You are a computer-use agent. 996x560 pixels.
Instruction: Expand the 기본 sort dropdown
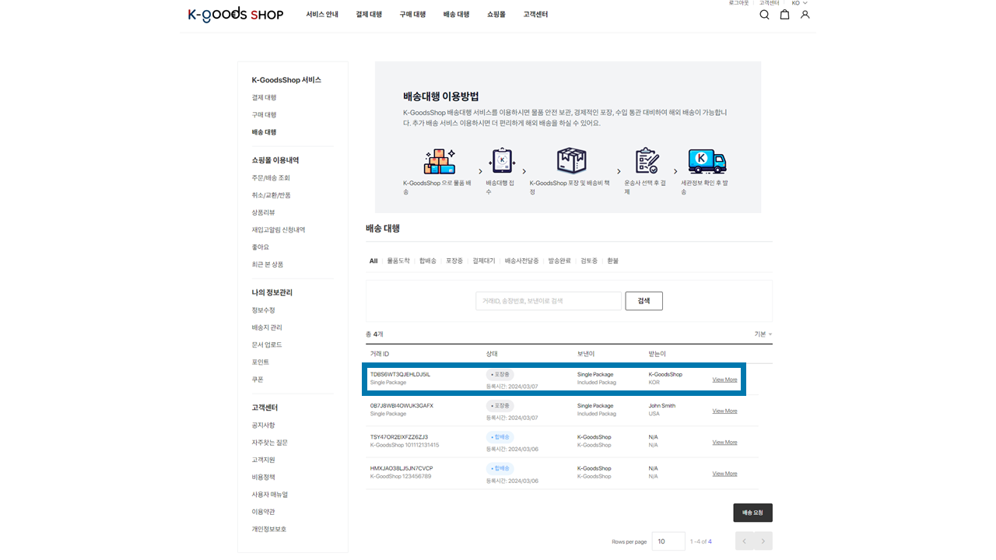point(763,334)
